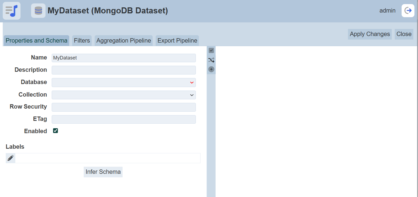Viewport: 418px width, 197px height.
Task: View the Export Pipeline tab
Action: tap(177, 40)
